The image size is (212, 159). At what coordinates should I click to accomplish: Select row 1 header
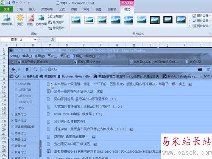pos(4,49)
